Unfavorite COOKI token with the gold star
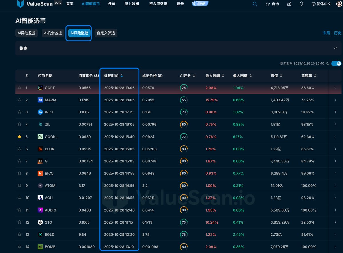 [19, 137]
